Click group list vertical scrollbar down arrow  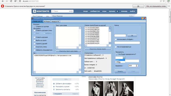pos(110,43)
